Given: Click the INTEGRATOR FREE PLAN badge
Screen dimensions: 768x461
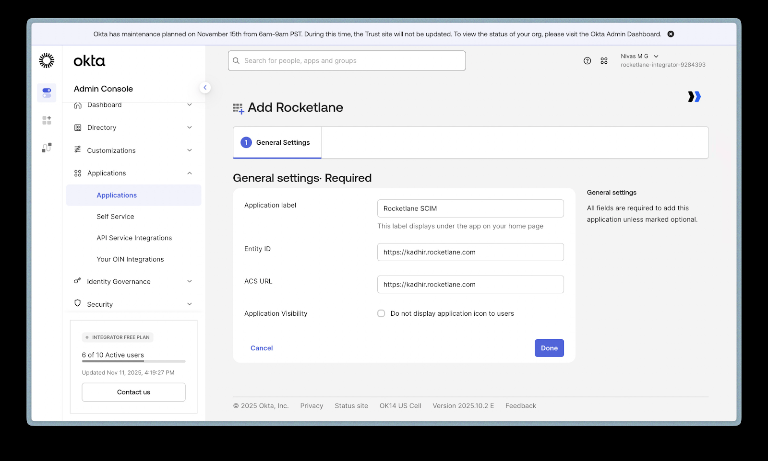Looking at the screenshot, I should 118,337.
